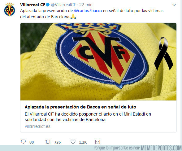Image resolution: width=182 pixels, height=151 pixels.
Task: Open the Villarreal CF profile avatar
Action: [10, 10]
